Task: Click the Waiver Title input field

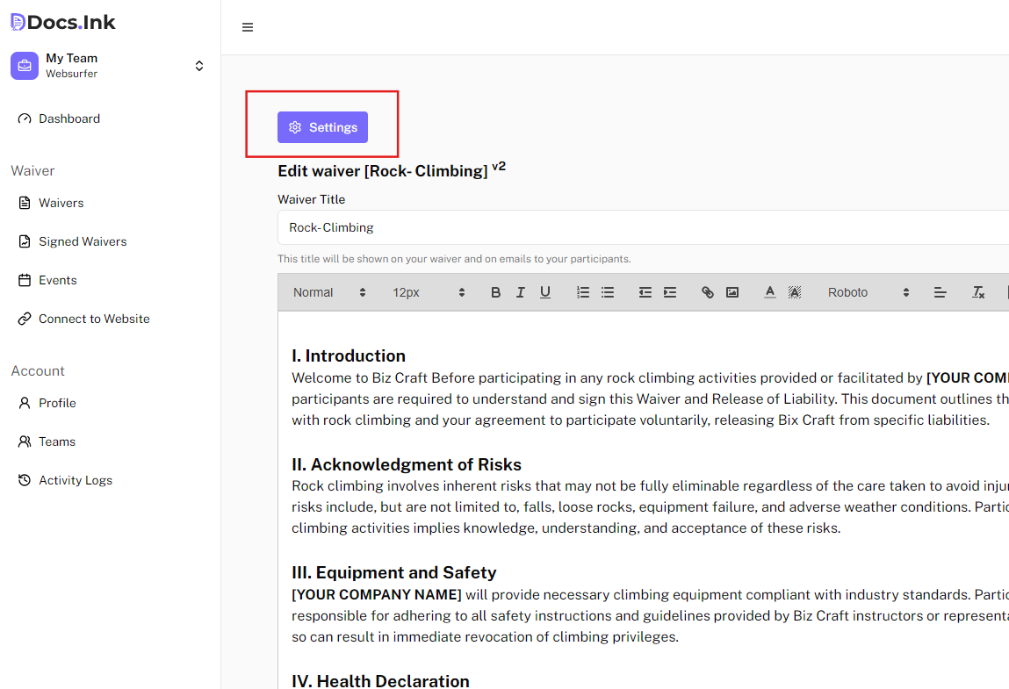Action: pyautogui.click(x=641, y=227)
